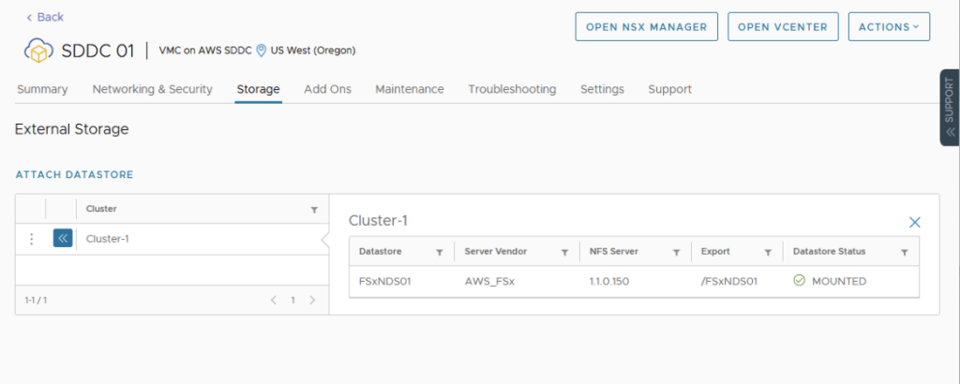Click the 1-1 / 1 pagination count
The width and height of the screenshot is (960, 384).
coord(36,301)
